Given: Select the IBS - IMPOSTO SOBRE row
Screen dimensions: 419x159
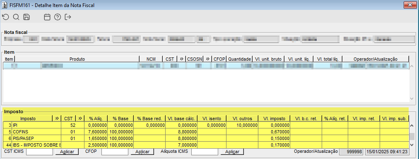Looking at the screenshot, I should pyautogui.click(x=206, y=145).
